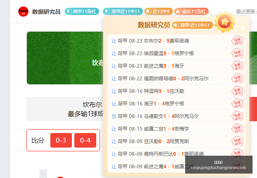
Task: Click 推荐命中 stamp on 兹沃勒 阿贾克斯 row
Action: [x=237, y=141]
